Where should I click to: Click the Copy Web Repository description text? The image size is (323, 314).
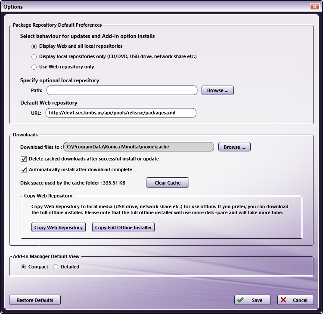(160, 209)
